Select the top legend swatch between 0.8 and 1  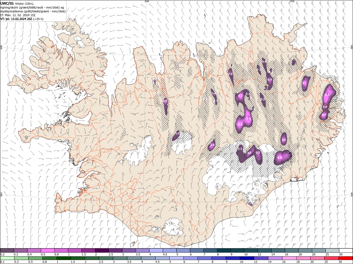tap(61, 251)
